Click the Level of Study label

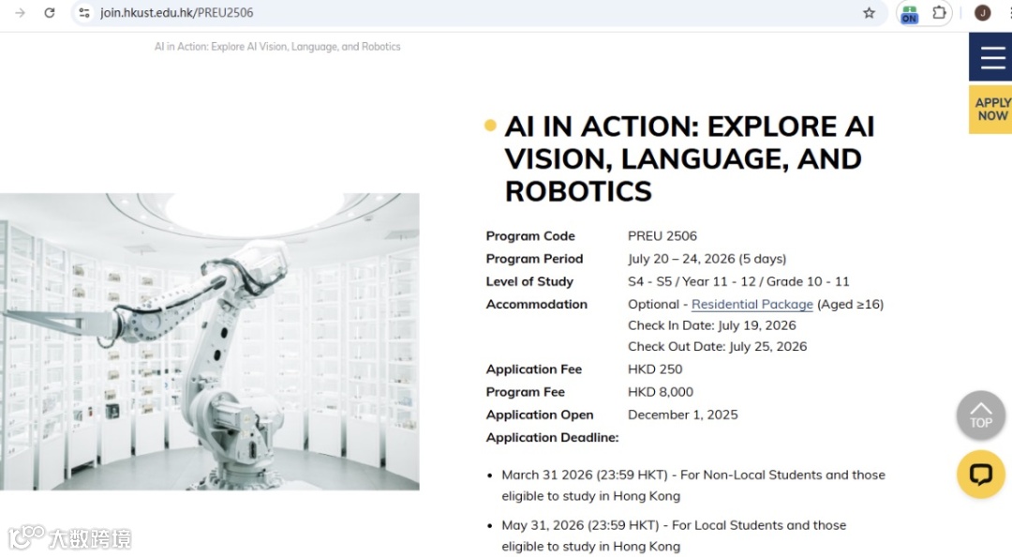[529, 281]
